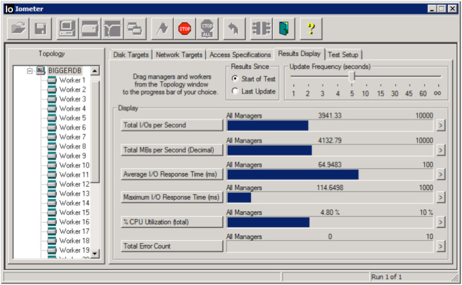
Task: Switch to the Disk Targets tab
Action: click(131, 55)
